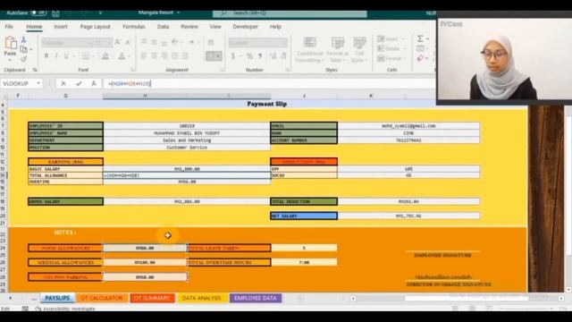Click the Delete cells button
The height and width of the screenshot is (322, 572).
(x=391, y=48)
